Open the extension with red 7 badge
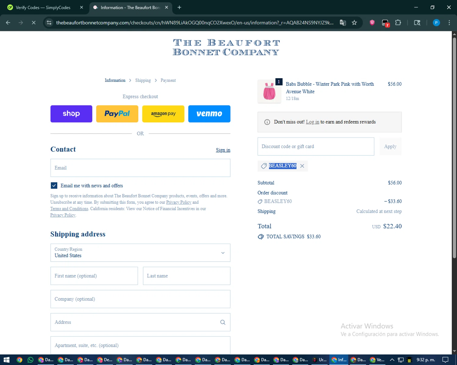The width and height of the screenshot is (457, 365). point(385,23)
